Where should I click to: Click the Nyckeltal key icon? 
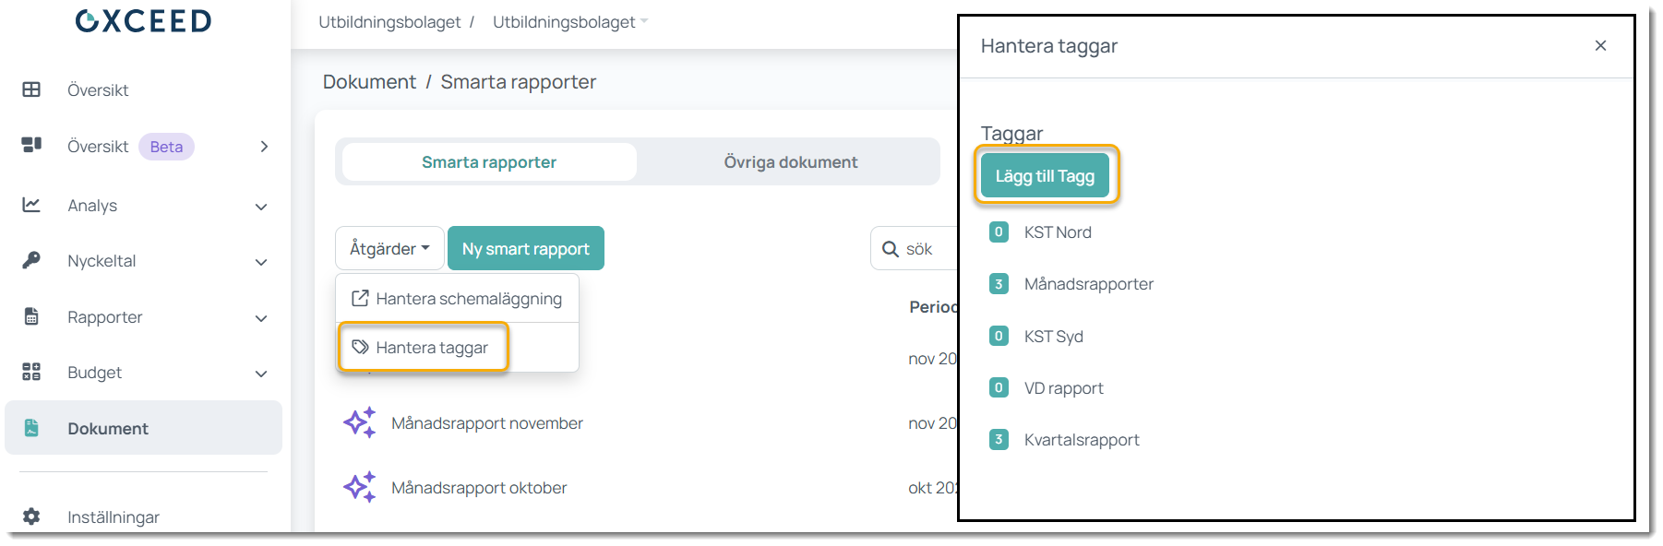pos(31,260)
